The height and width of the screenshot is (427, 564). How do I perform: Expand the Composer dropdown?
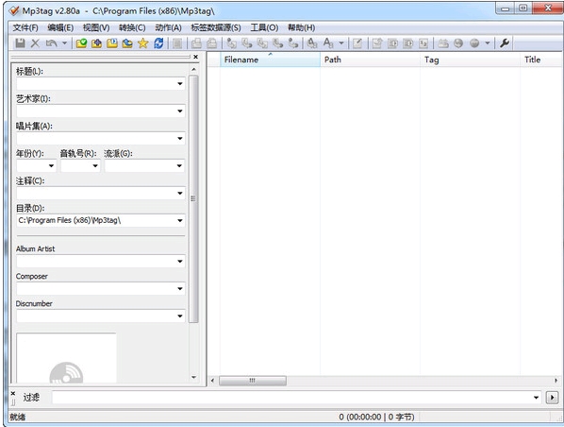(180, 289)
